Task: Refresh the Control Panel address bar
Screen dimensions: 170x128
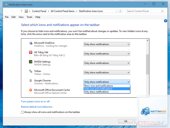Action: point(120,11)
